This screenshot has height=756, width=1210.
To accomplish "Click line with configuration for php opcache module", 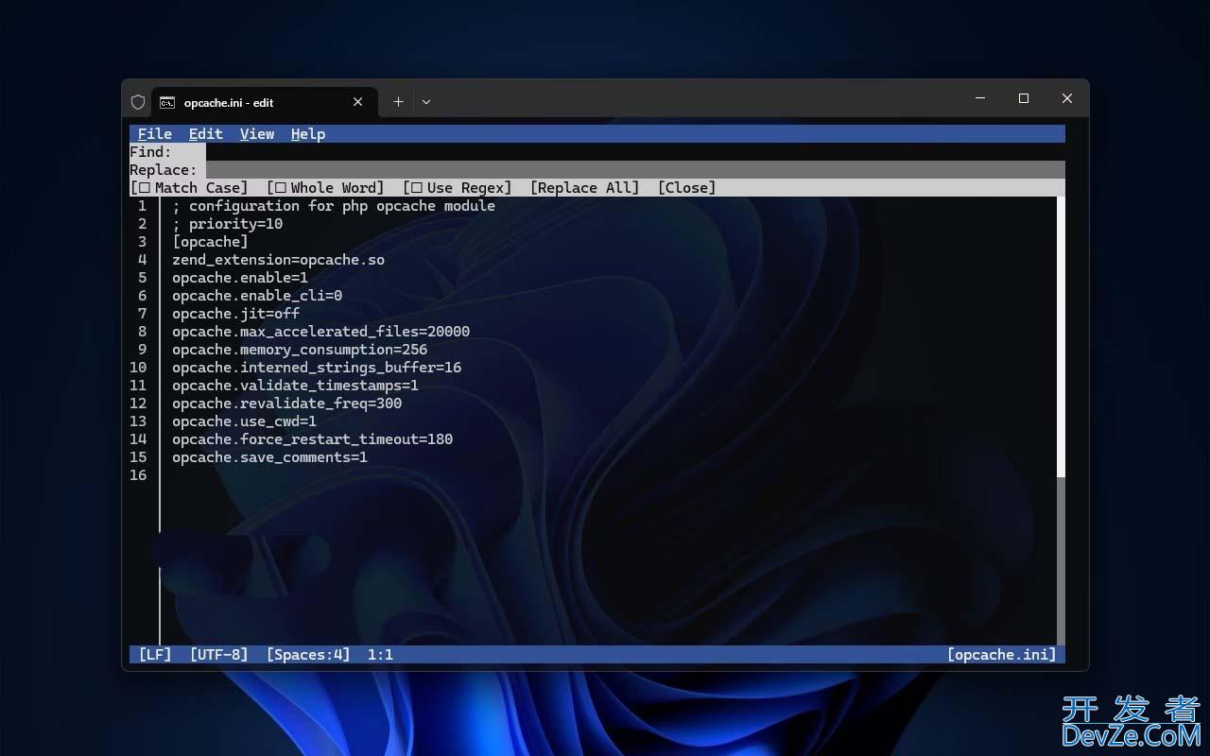I will (x=334, y=206).
